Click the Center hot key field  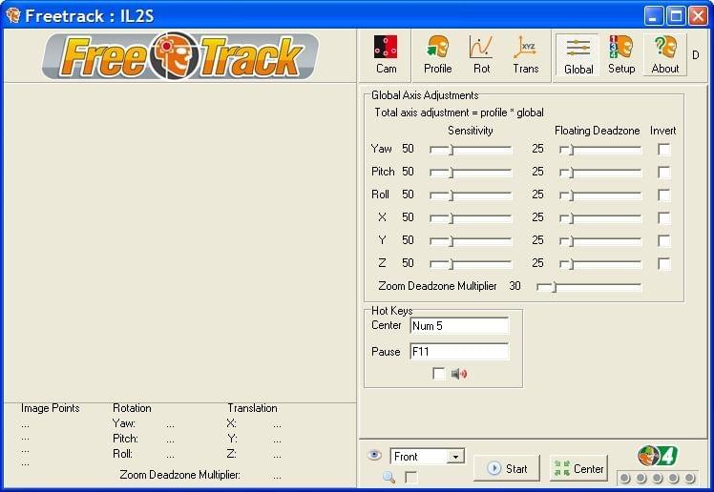[459, 326]
